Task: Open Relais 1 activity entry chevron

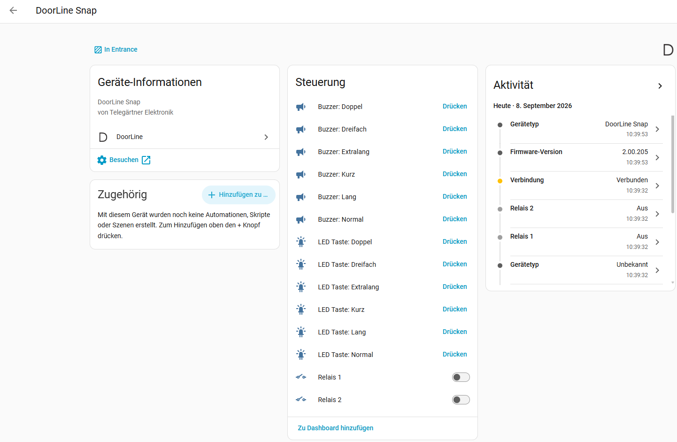Action: (x=657, y=242)
